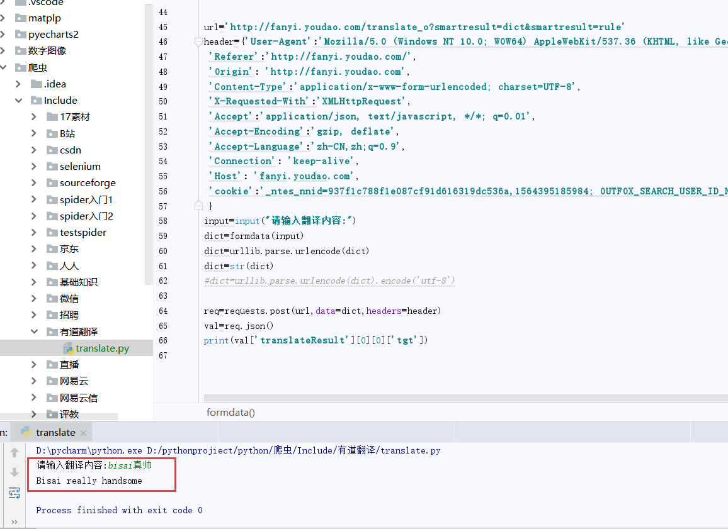The width and height of the screenshot is (728, 529).
Task: Collapse the header dict fold marker at line 46
Action: pos(198,42)
